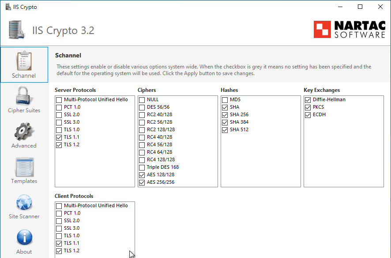Open the Templates icon
The width and height of the screenshot is (391, 258).
pos(24,167)
